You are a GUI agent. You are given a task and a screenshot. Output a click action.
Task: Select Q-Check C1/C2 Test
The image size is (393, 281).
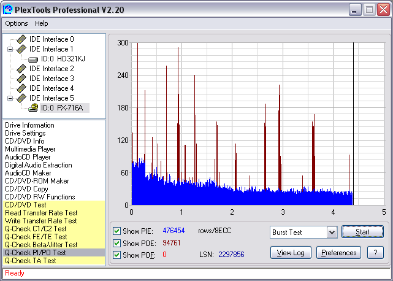coord(54,229)
